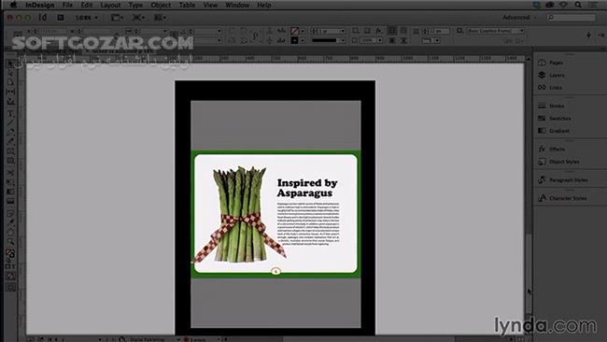Open the Layers panel
Screen dimensions: 607x342
click(551, 75)
